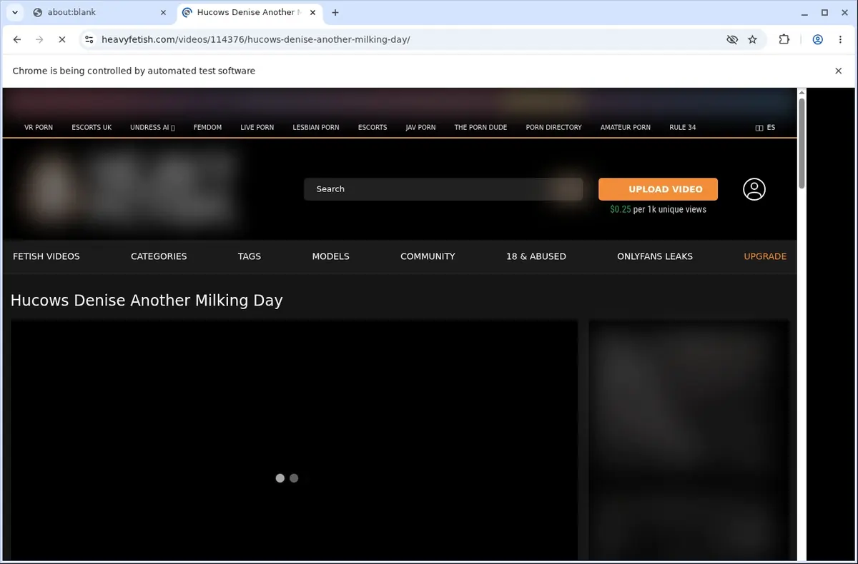Click the loading video player area
858x564 pixels.
pos(294,440)
